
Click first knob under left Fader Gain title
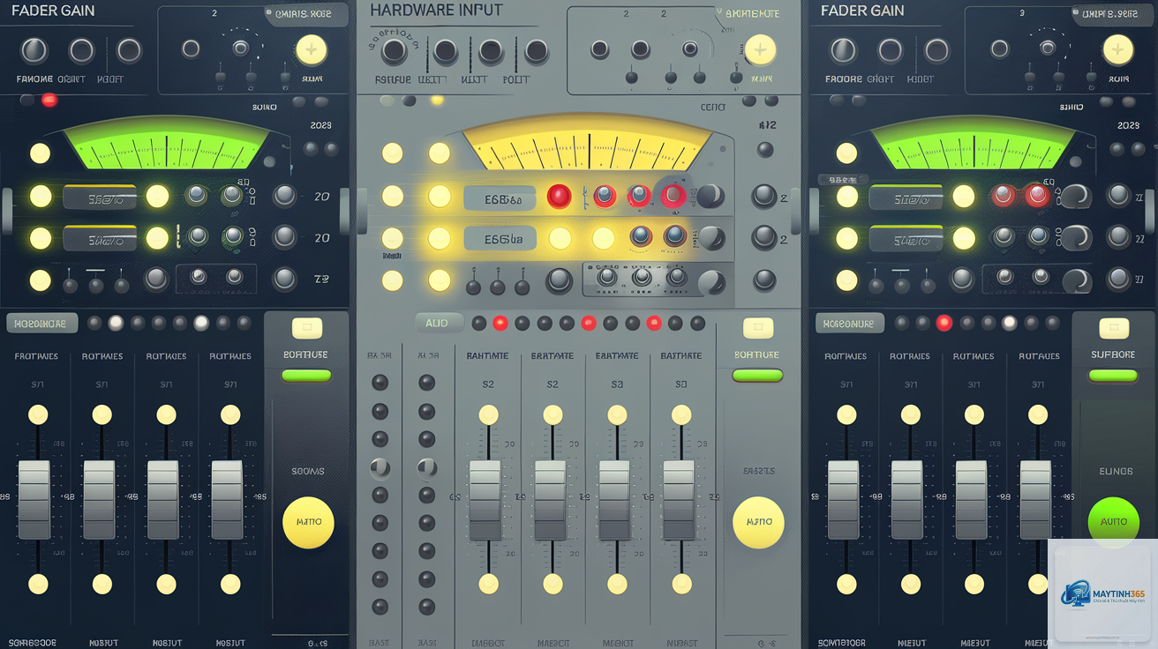tap(34, 50)
